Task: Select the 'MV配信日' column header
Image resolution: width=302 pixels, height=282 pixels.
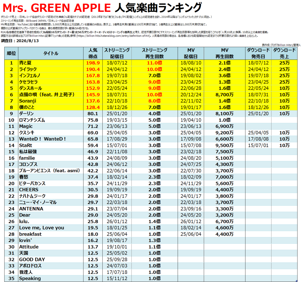Action: click(x=191, y=53)
